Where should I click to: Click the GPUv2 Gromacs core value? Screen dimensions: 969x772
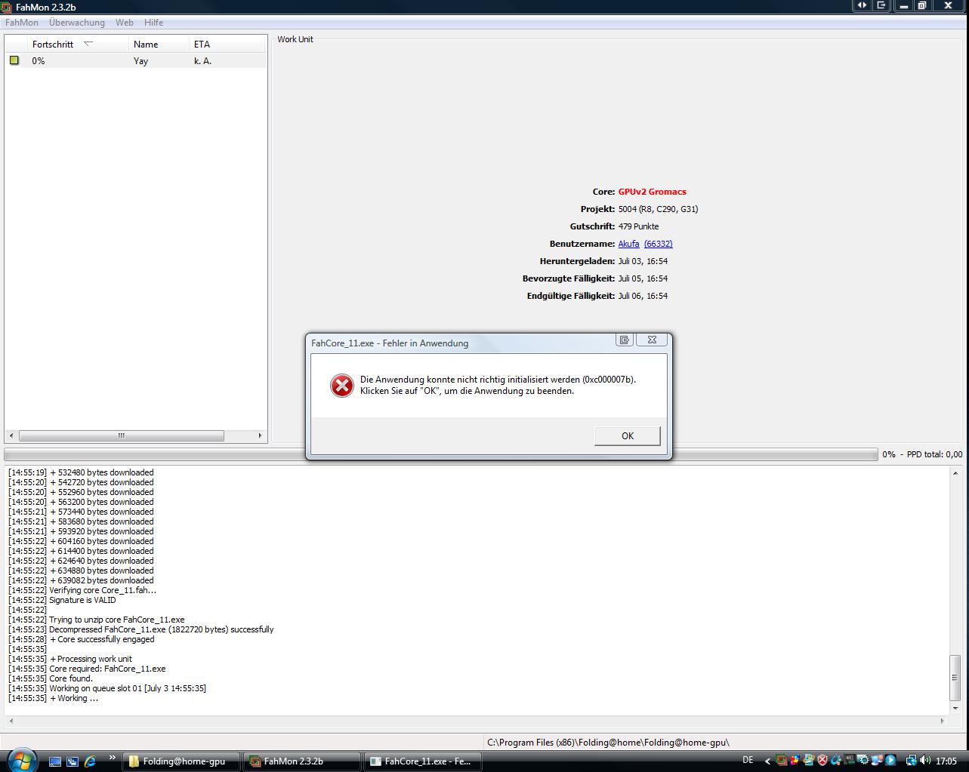click(652, 192)
